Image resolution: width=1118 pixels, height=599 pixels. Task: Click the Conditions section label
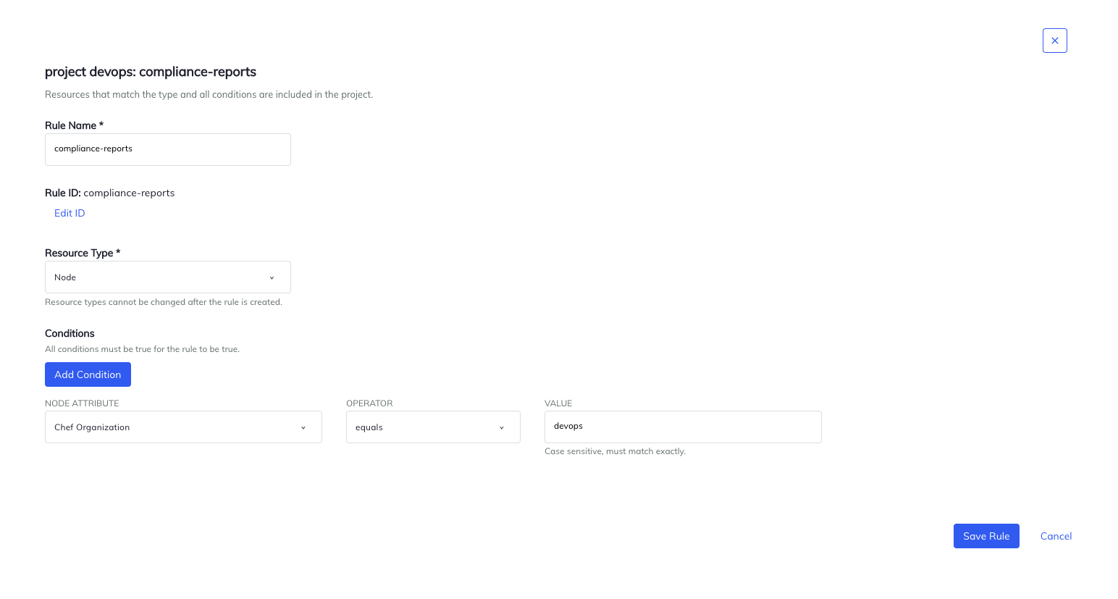70,333
